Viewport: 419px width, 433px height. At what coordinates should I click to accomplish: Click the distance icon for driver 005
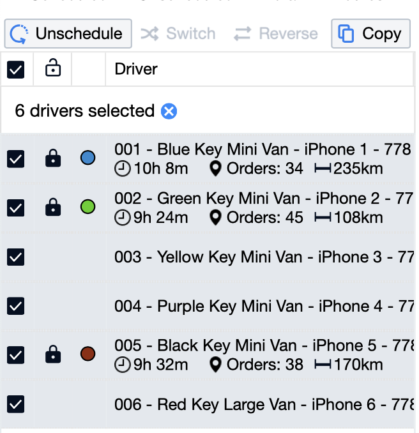click(x=323, y=365)
